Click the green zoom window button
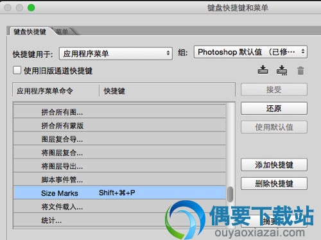321x240 pixels. [x=31, y=8]
